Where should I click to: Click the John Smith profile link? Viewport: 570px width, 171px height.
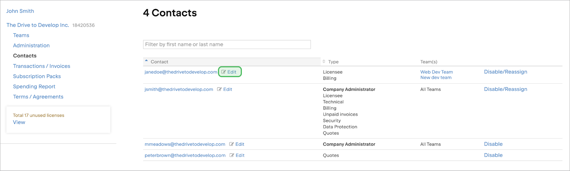pos(20,11)
